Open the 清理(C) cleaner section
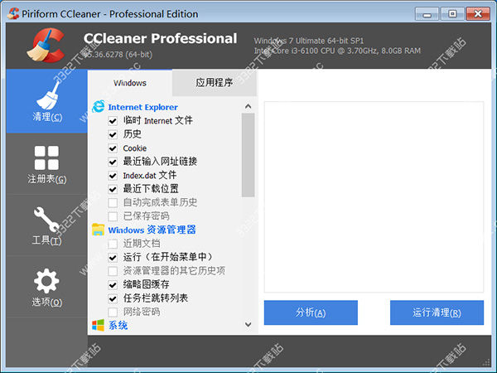The image size is (497, 373). (x=46, y=101)
